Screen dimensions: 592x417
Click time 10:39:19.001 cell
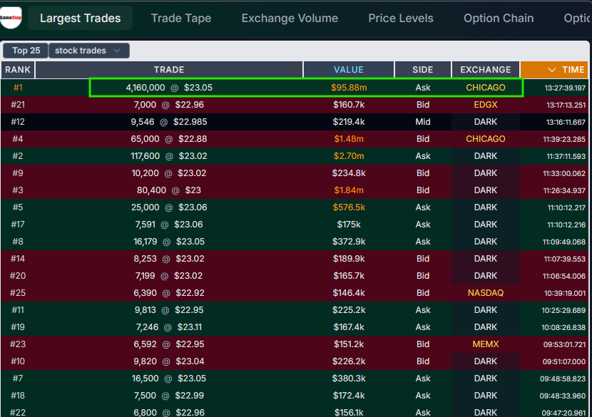pyautogui.click(x=565, y=293)
